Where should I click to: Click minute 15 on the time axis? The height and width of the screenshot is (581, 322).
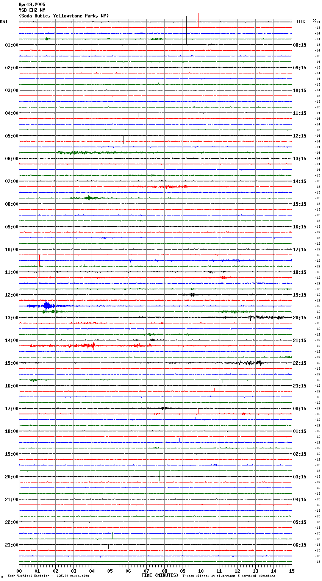[x=292, y=571]
